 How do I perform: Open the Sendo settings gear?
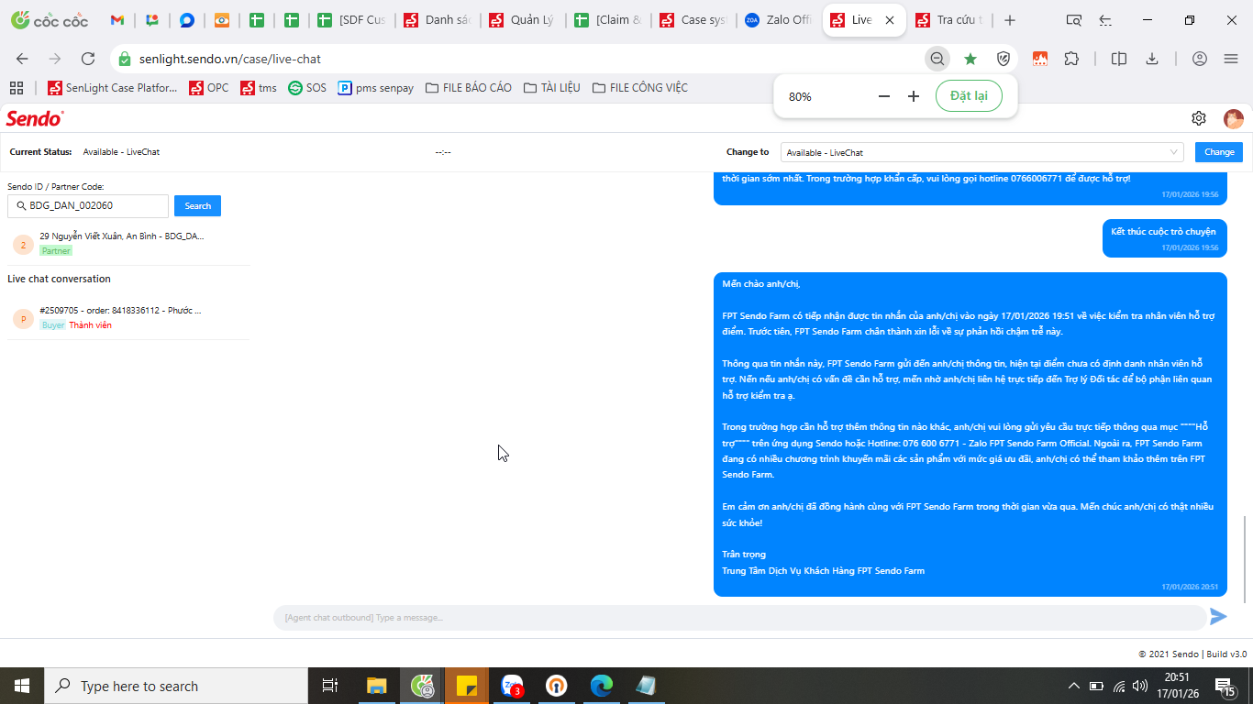[1198, 118]
